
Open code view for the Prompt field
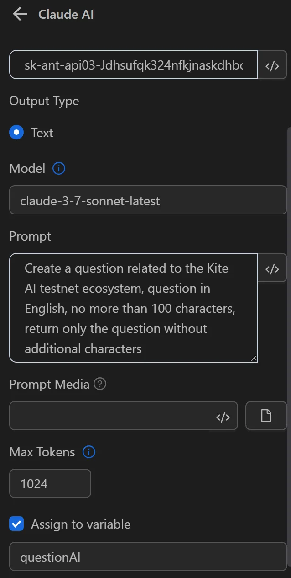click(x=272, y=268)
